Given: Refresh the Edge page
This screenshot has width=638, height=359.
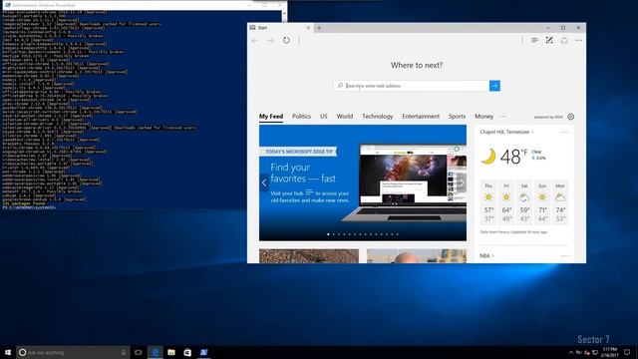Looking at the screenshot, I should (286, 40).
